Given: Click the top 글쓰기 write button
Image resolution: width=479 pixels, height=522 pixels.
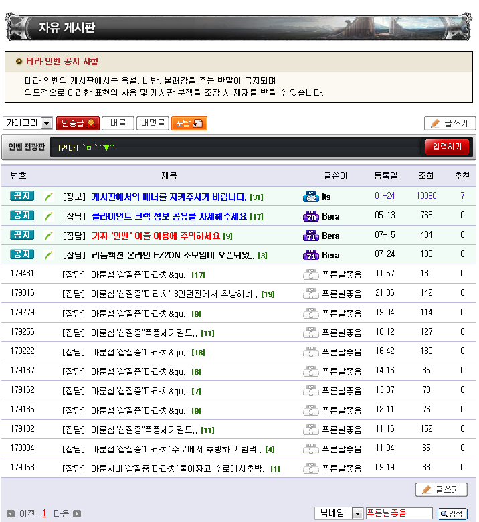Looking at the screenshot, I should 450,123.
